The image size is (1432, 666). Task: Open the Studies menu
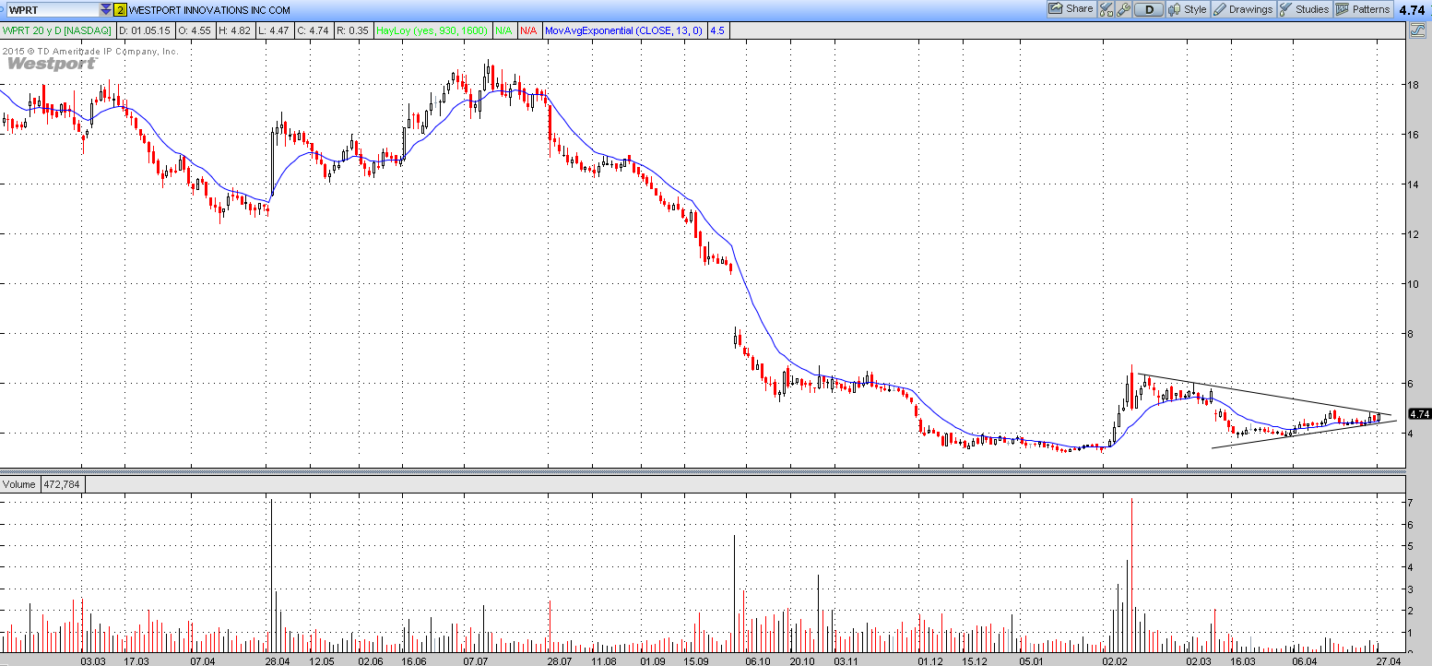click(x=1304, y=9)
